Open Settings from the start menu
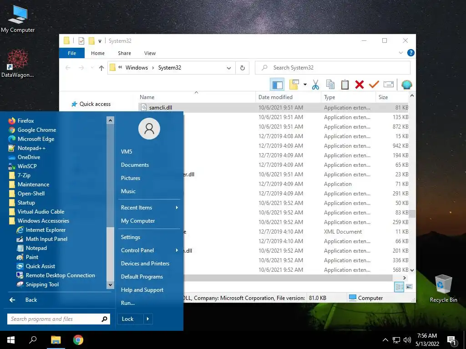Image resolution: width=466 pixels, height=349 pixels. coord(131,237)
